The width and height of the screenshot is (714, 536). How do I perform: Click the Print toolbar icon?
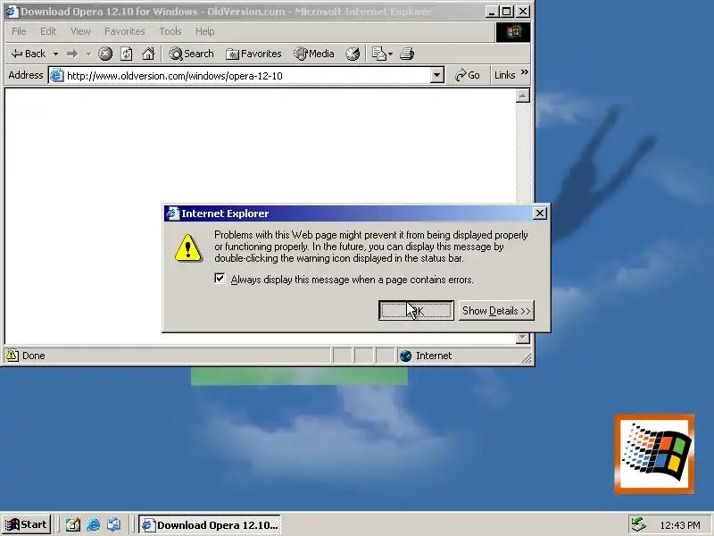tap(407, 54)
